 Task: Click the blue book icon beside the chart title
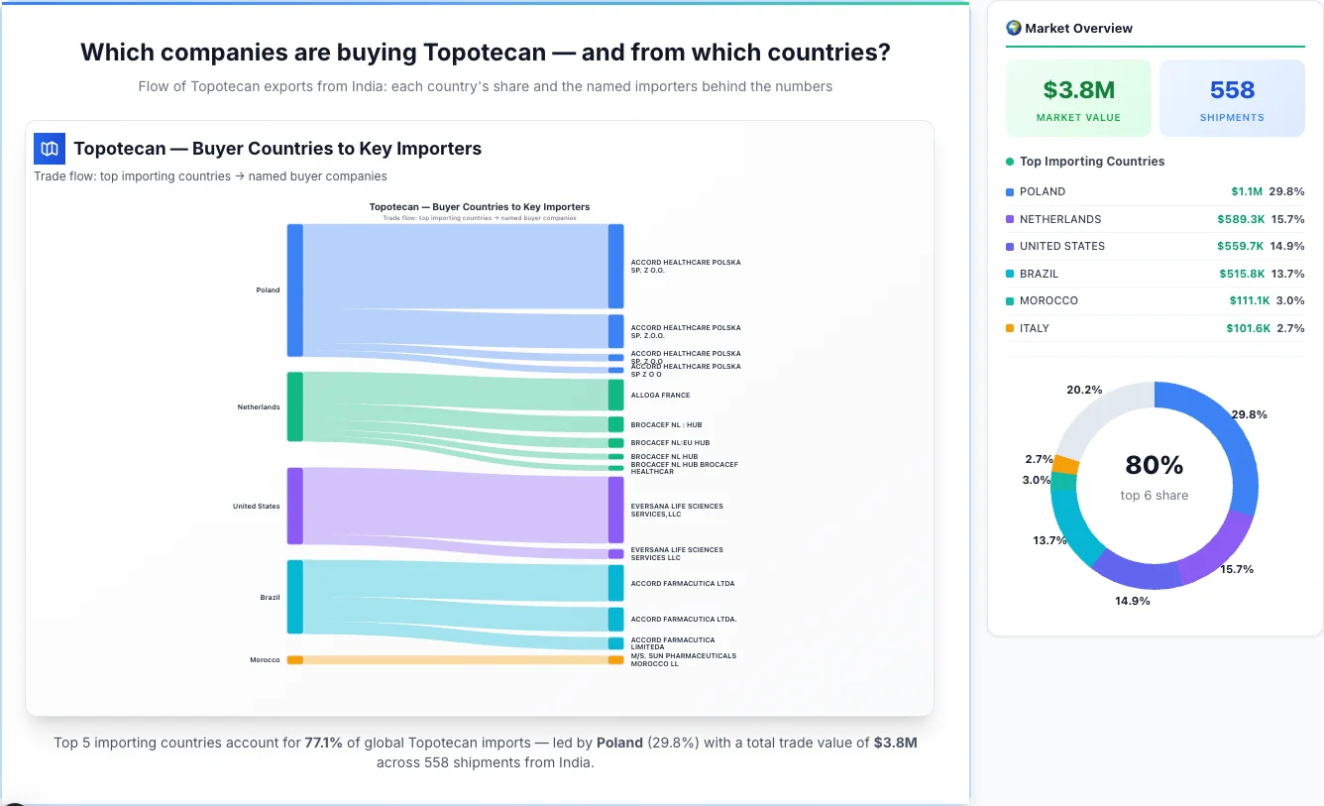[x=49, y=148]
